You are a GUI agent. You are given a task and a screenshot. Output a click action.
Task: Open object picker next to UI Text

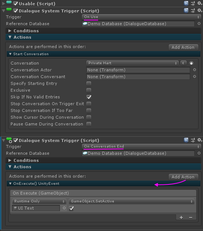(x=64, y=208)
